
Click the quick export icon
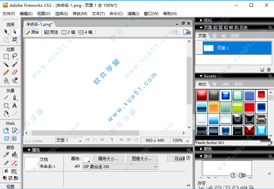(187, 32)
